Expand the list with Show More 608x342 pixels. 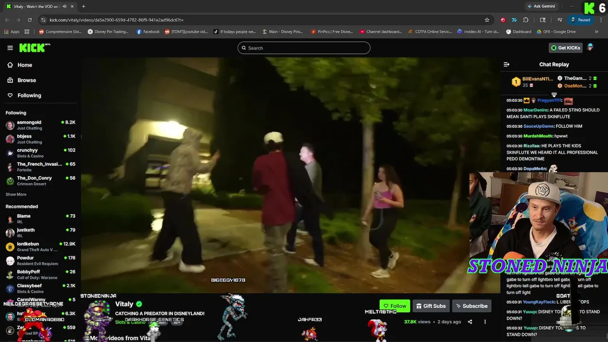click(16, 194)
